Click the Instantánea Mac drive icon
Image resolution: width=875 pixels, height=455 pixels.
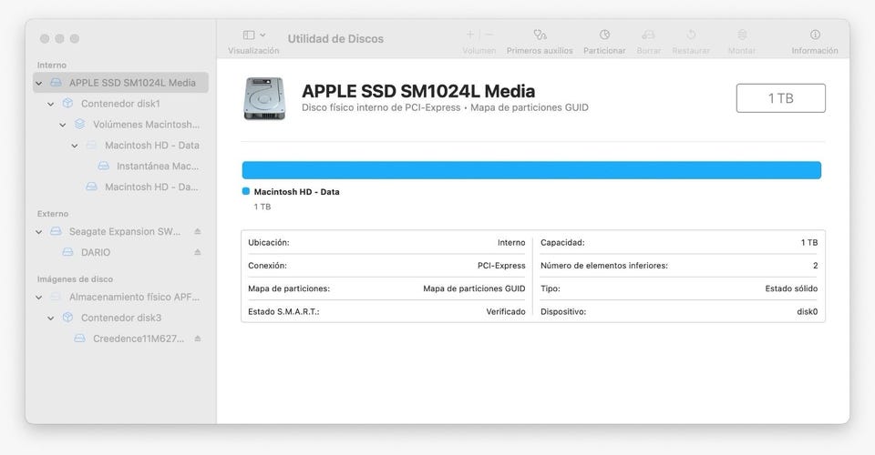[103, 166]
